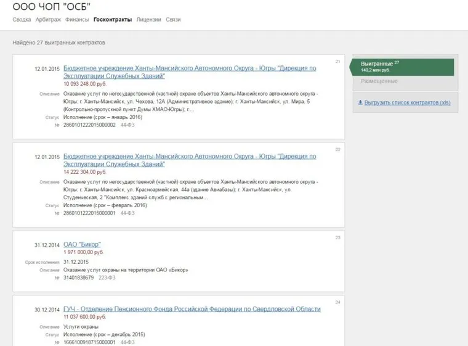Switch to the Арбитраж tab

[x=47, y=20]
